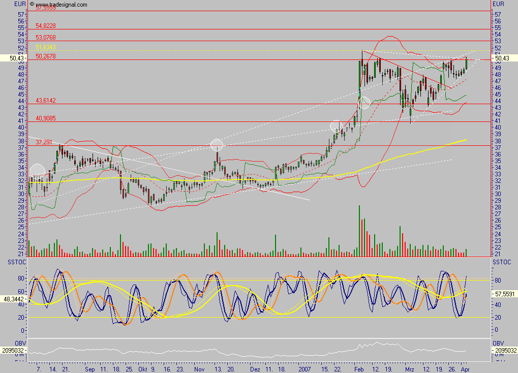The image size is (518, 373).
Task: Click the 54,8228 resistance level label
Action: pos(46,26)
